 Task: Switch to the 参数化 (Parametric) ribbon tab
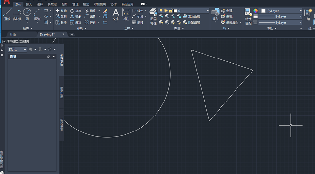pyautogui.click(x=52, y=4)
